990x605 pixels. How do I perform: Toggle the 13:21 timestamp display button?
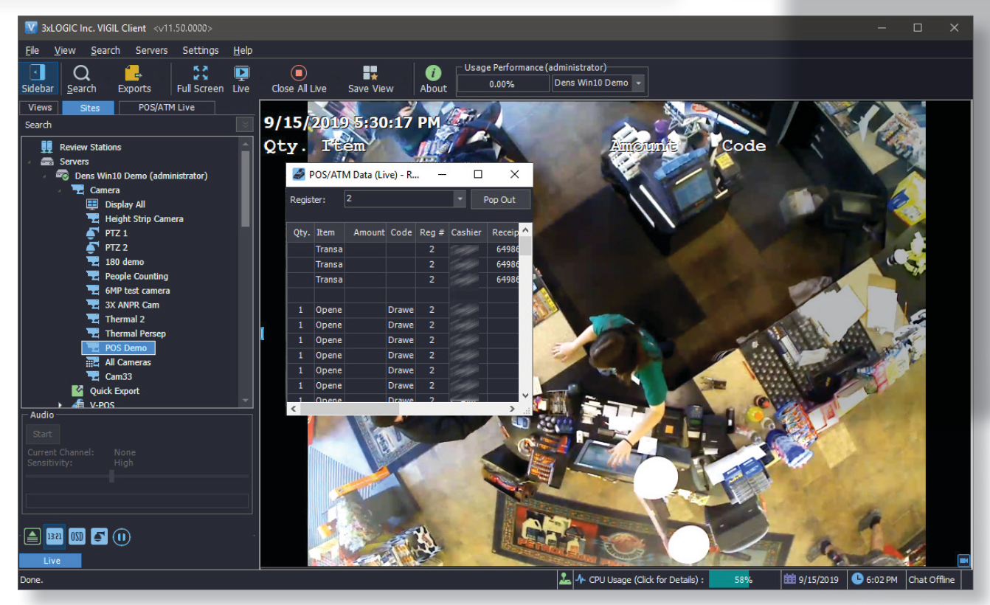(x=55, y=537)
